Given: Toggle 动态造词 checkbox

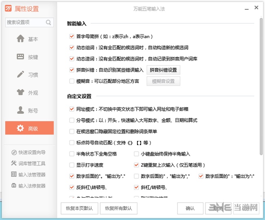Looking at the screenshot, I should click(72, 59).
